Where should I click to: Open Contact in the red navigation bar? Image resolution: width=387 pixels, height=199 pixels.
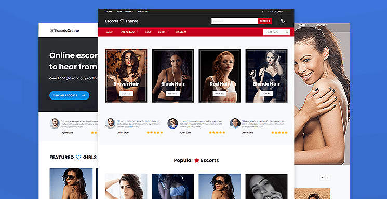(181, 32)
